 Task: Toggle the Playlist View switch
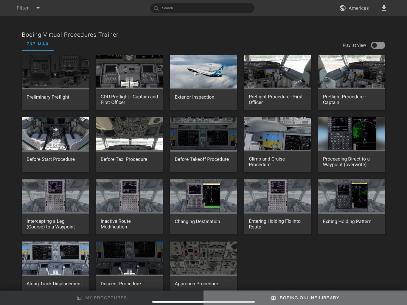point(378,45)
